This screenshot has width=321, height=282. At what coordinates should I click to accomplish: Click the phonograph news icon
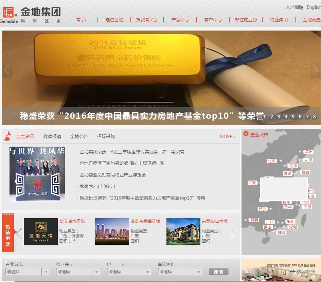click(x=8, y=136)
